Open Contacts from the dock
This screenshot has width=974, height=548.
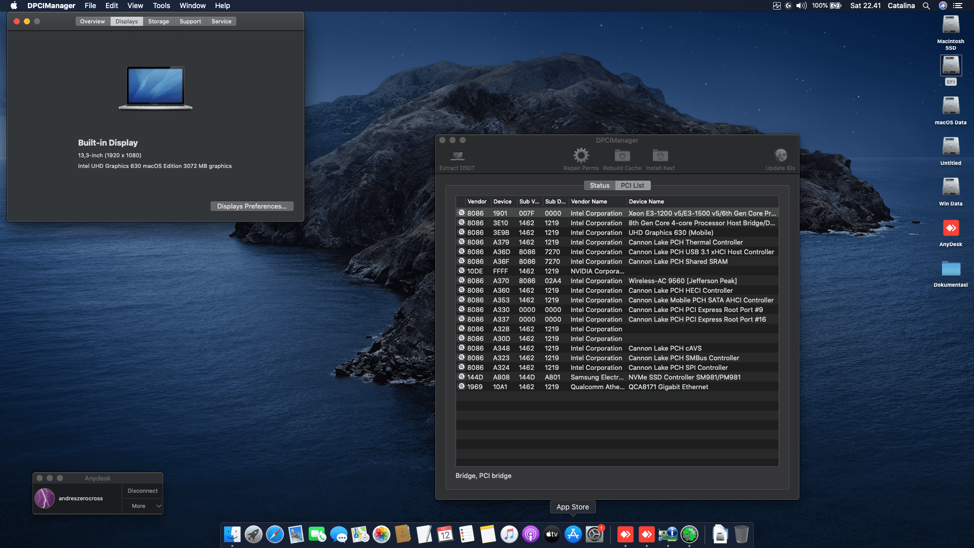click(403, 534)
